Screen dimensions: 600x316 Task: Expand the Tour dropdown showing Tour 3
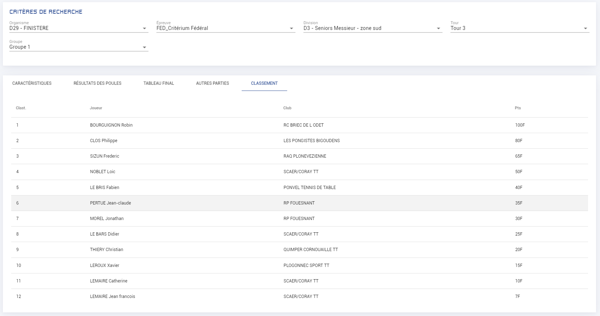[x=519, y=28]
